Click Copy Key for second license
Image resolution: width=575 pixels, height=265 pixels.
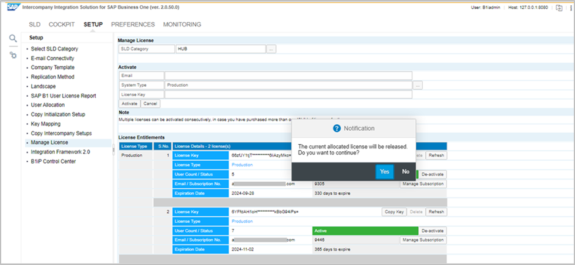[394, 212]
